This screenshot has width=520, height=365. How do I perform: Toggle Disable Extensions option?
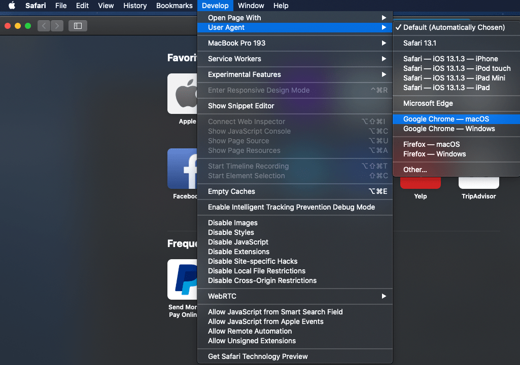point(295,252)
